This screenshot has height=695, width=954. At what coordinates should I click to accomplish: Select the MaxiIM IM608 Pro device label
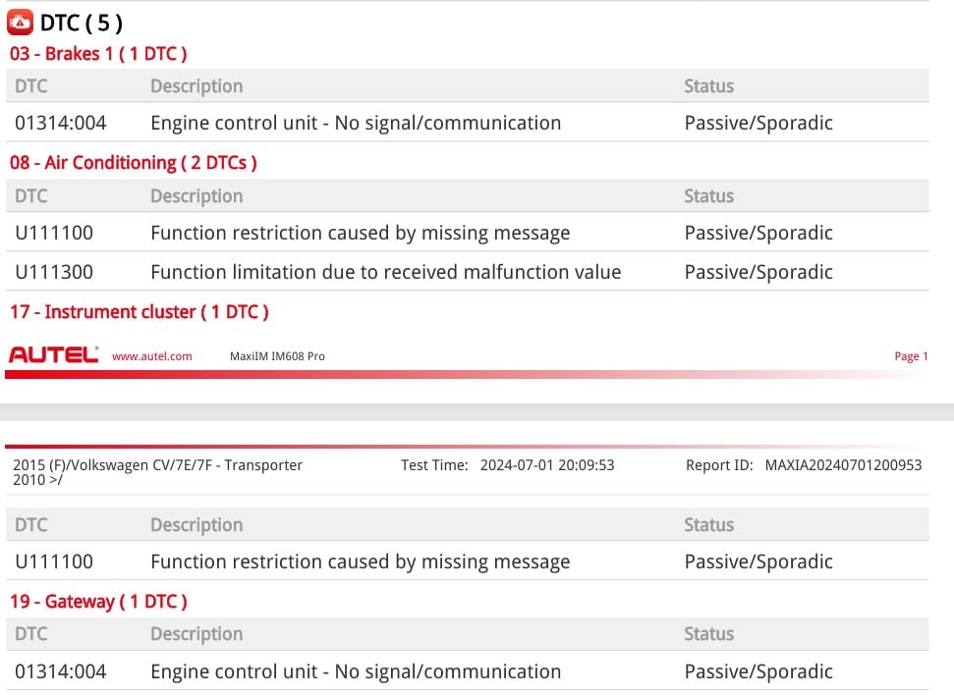(276, 356)
